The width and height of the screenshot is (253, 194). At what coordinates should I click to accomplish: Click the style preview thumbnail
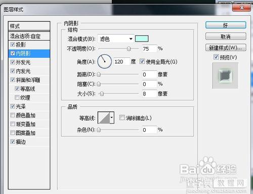point(225,75)
